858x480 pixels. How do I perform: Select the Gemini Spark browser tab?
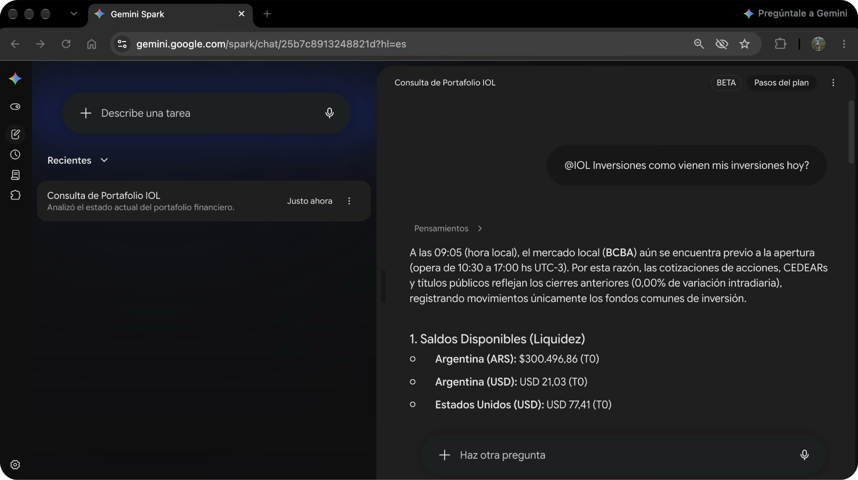coord(171,14)
